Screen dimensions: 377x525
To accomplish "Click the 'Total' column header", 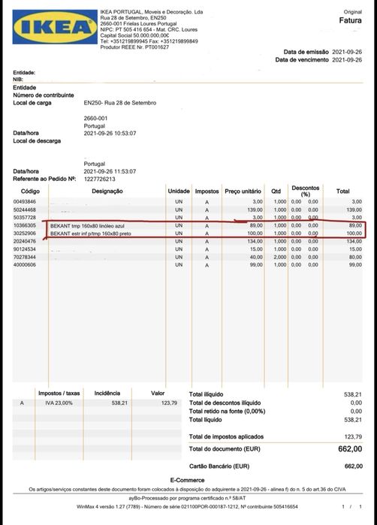I will [343, 192].
